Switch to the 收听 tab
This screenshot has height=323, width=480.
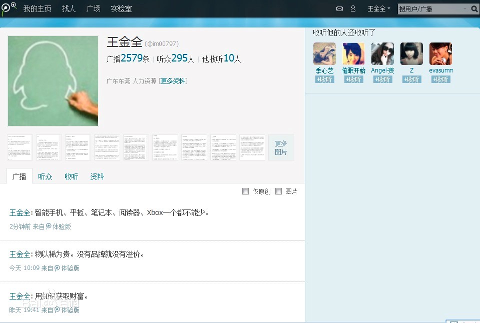pyautogui.click(x=72, y=176)
